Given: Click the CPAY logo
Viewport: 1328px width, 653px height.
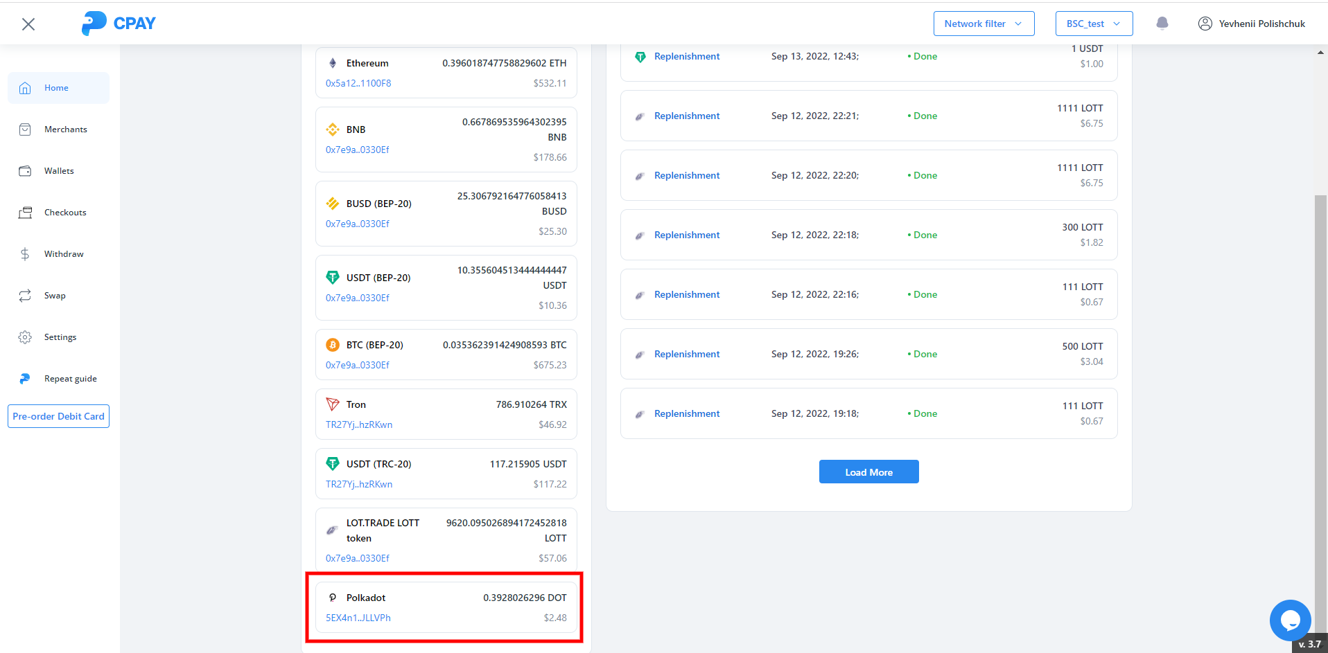Looking at the screenshot, I should coord(119,24).
